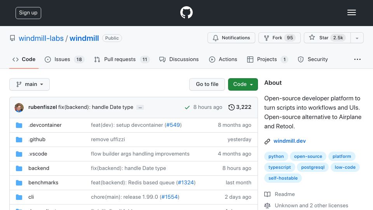Open rubenfiszel's profile link

(x=43, y=107)
